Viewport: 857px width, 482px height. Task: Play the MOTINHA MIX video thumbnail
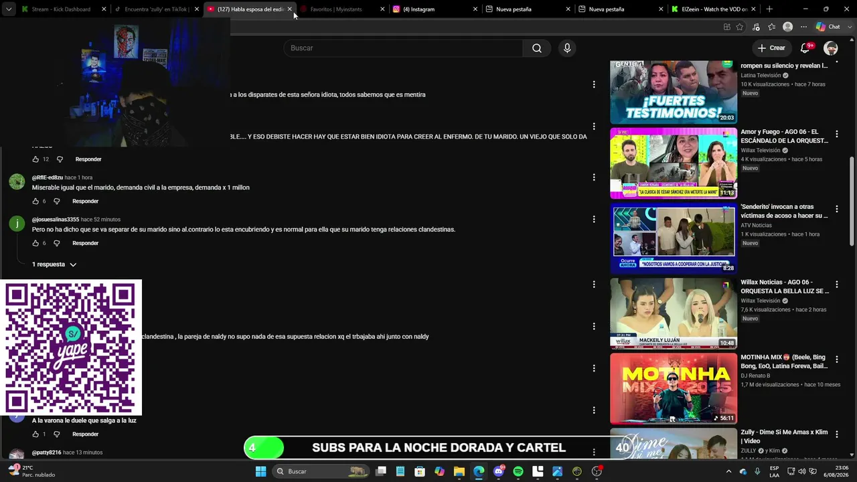[x=674, y=389]
